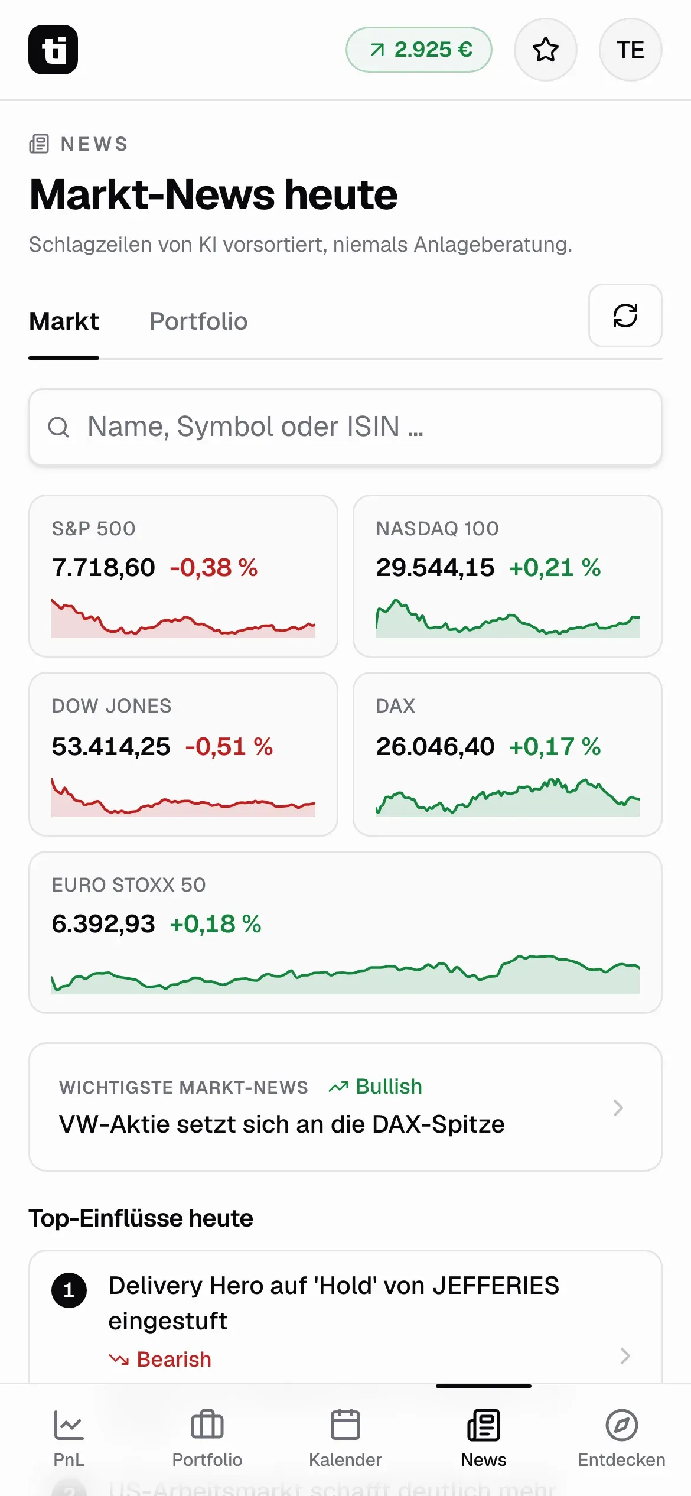Open Kalender in bottom navigation
The height and width of the screenshot is (1496, 691).
click(345, 1439)
